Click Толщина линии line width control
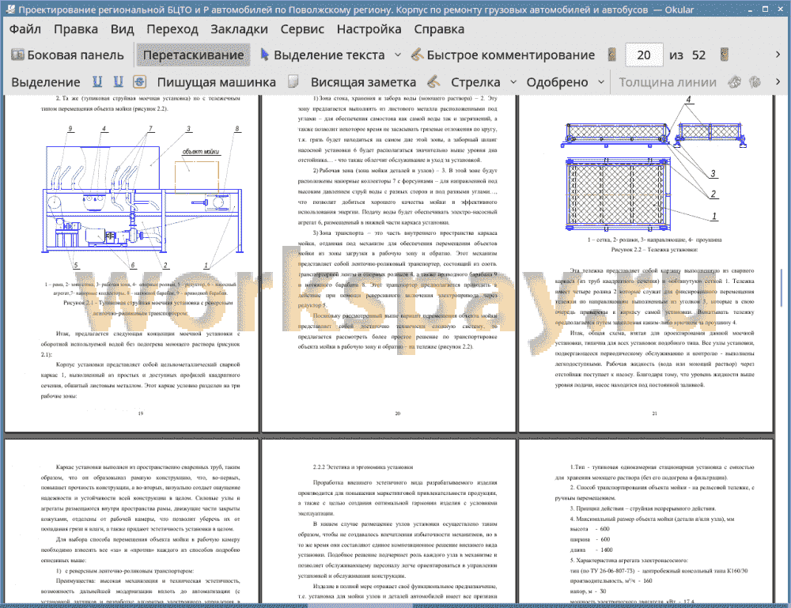 click(x=668, y=82)
